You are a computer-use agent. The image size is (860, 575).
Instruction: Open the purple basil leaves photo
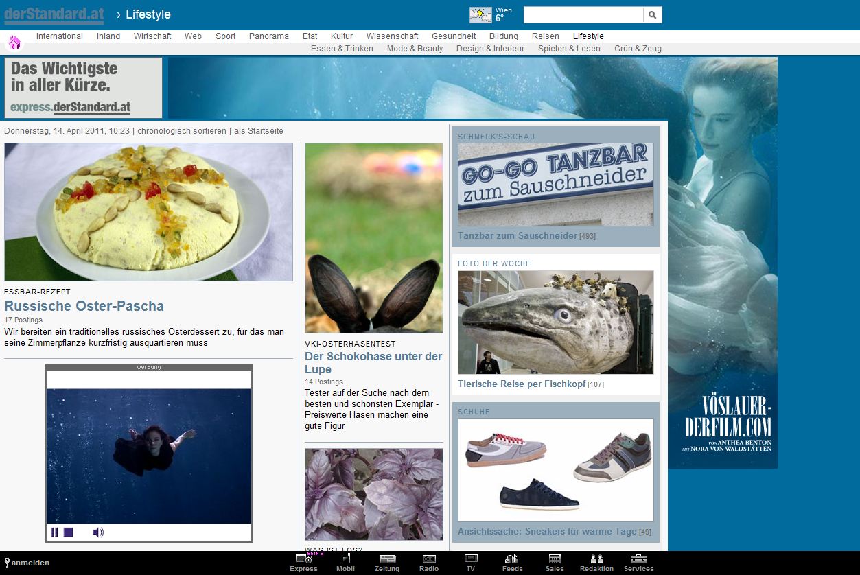pyautogui.click(x=374, y=494)
